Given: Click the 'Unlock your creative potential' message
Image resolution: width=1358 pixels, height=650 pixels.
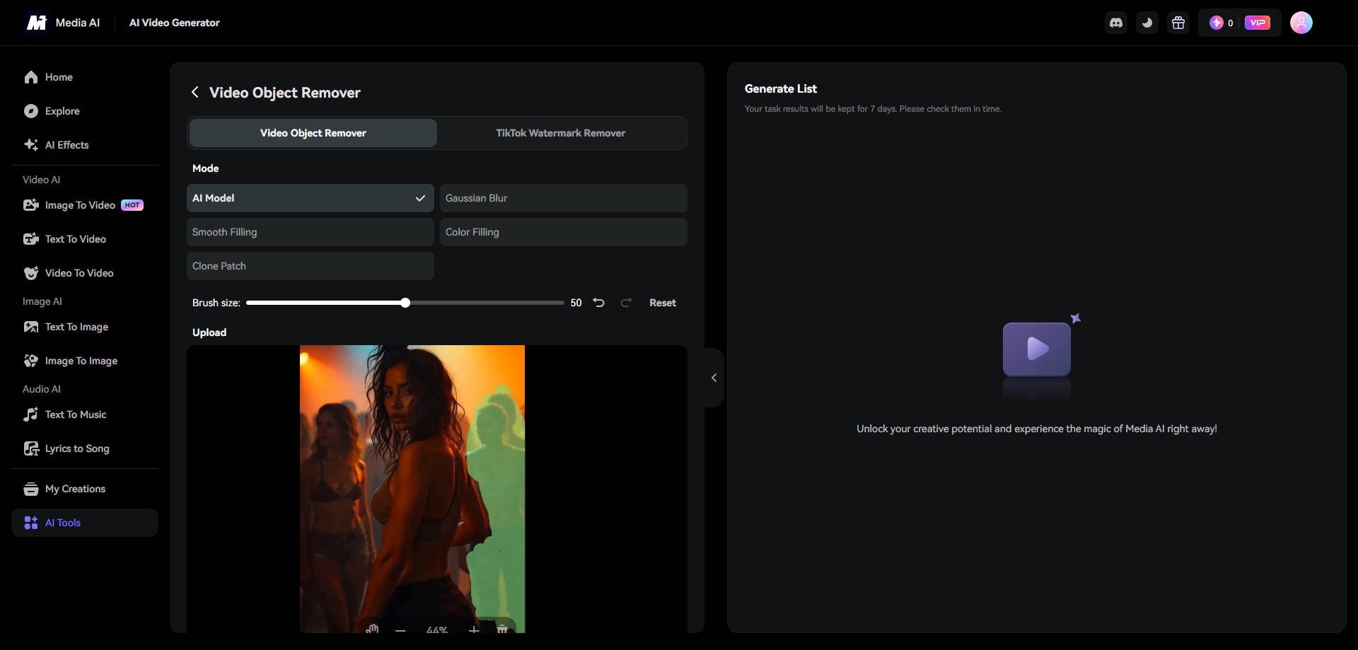Looking at the screenshot, I should [1037, 429].
